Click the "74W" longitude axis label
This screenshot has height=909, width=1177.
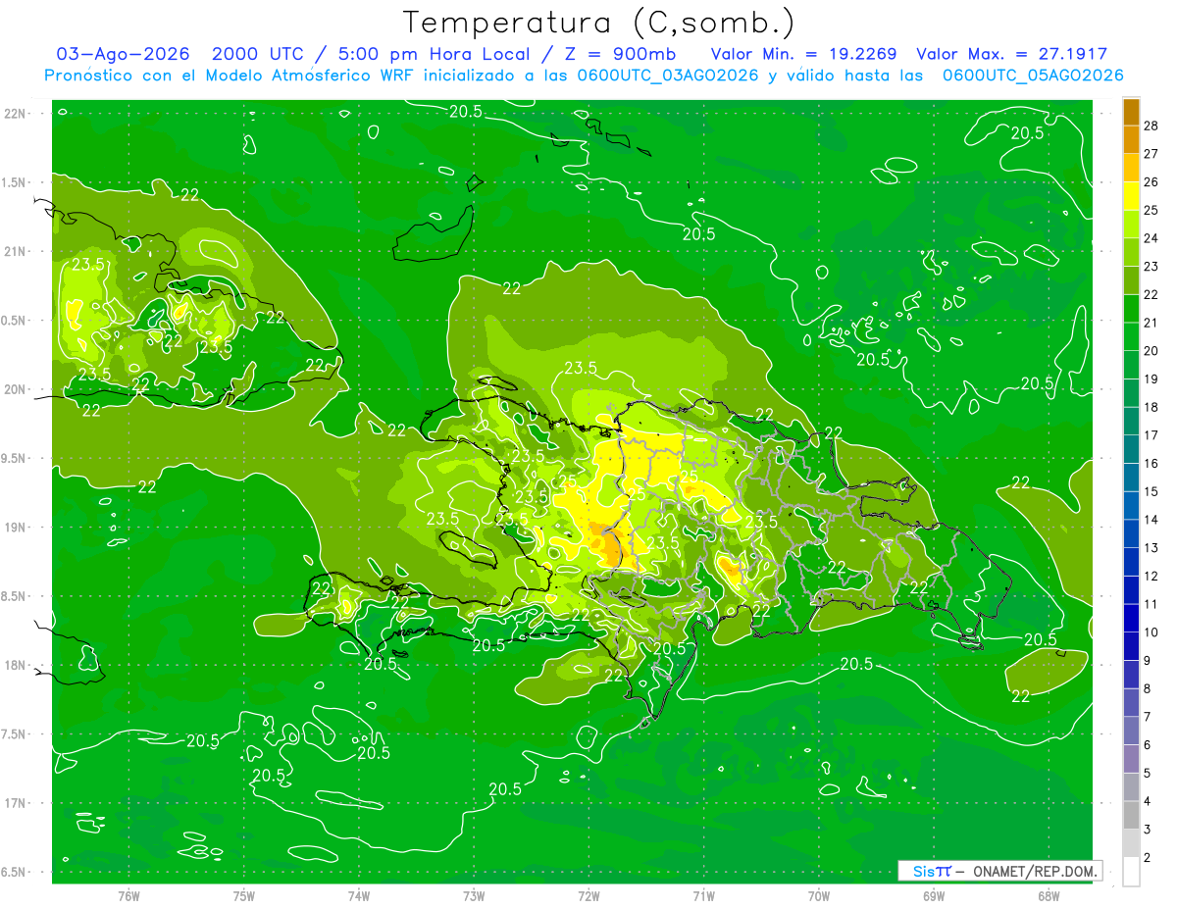tap(359, 895)
